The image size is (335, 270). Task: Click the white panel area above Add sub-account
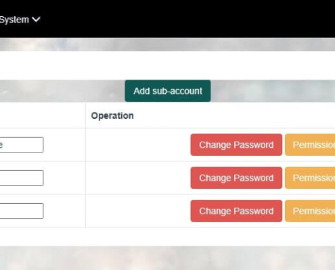[x=167, y=65]
